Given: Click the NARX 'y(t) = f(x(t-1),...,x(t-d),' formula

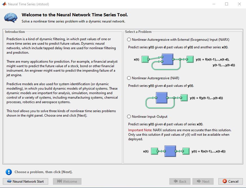Looking at the screenshot, I should tap(212, 59).
